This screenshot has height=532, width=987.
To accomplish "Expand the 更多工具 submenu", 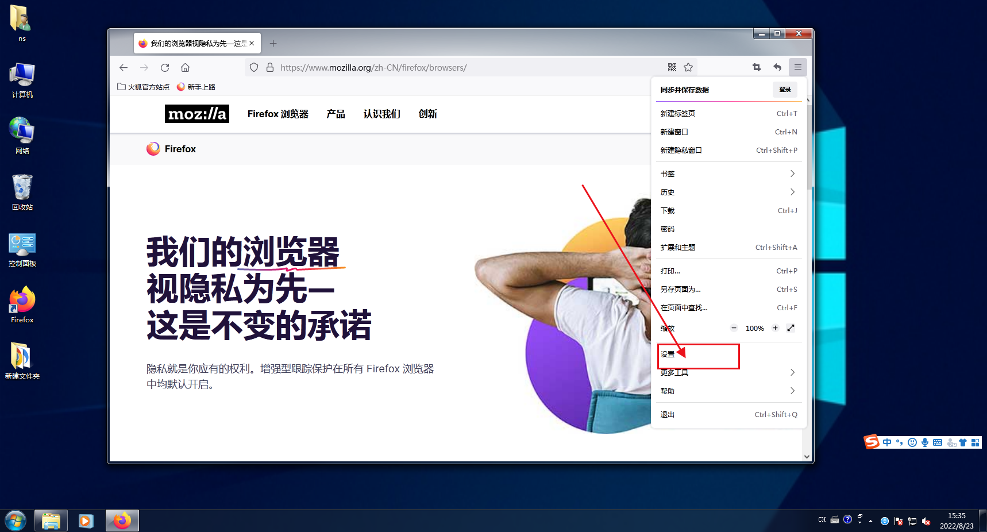I will coord(728,373).
